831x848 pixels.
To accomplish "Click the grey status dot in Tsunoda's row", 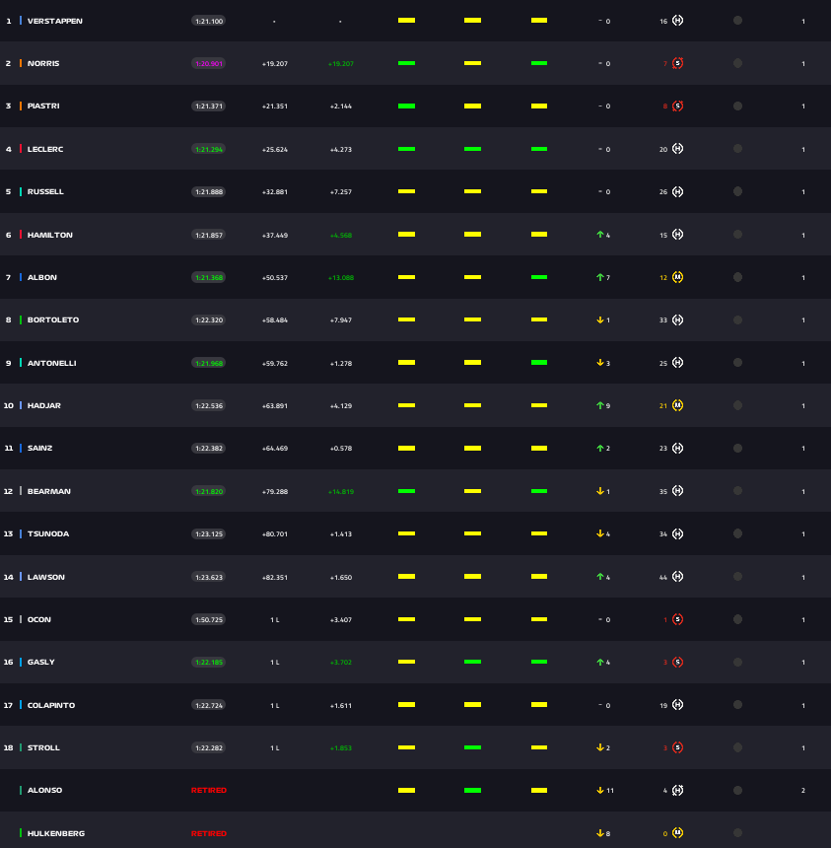I will pyautogui.click(x=737, y=533).
